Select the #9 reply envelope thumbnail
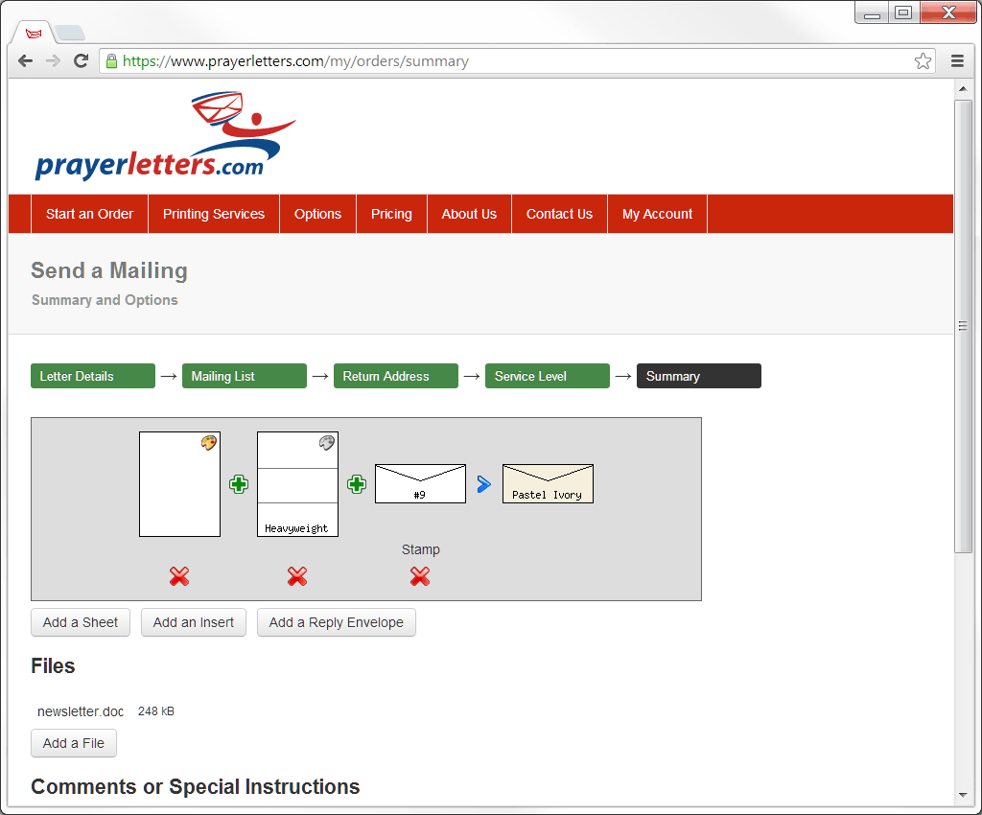This screenshot has height=815, width=982. pyautogui.click(x=420, y=483)
